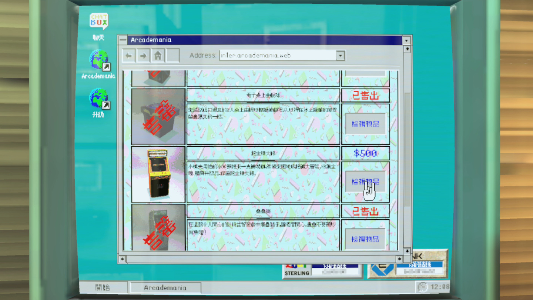
Task: Expand the address bar dropdown arrow
Action: click(341, 56)
